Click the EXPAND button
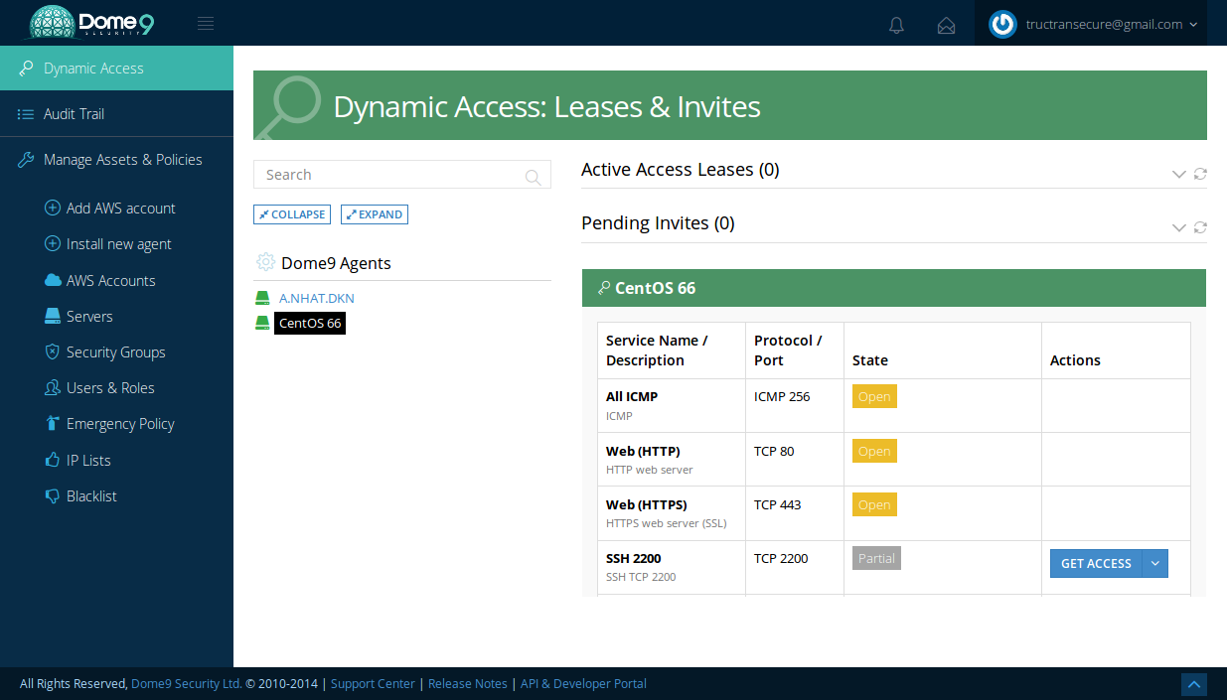 tap(375, 214)
